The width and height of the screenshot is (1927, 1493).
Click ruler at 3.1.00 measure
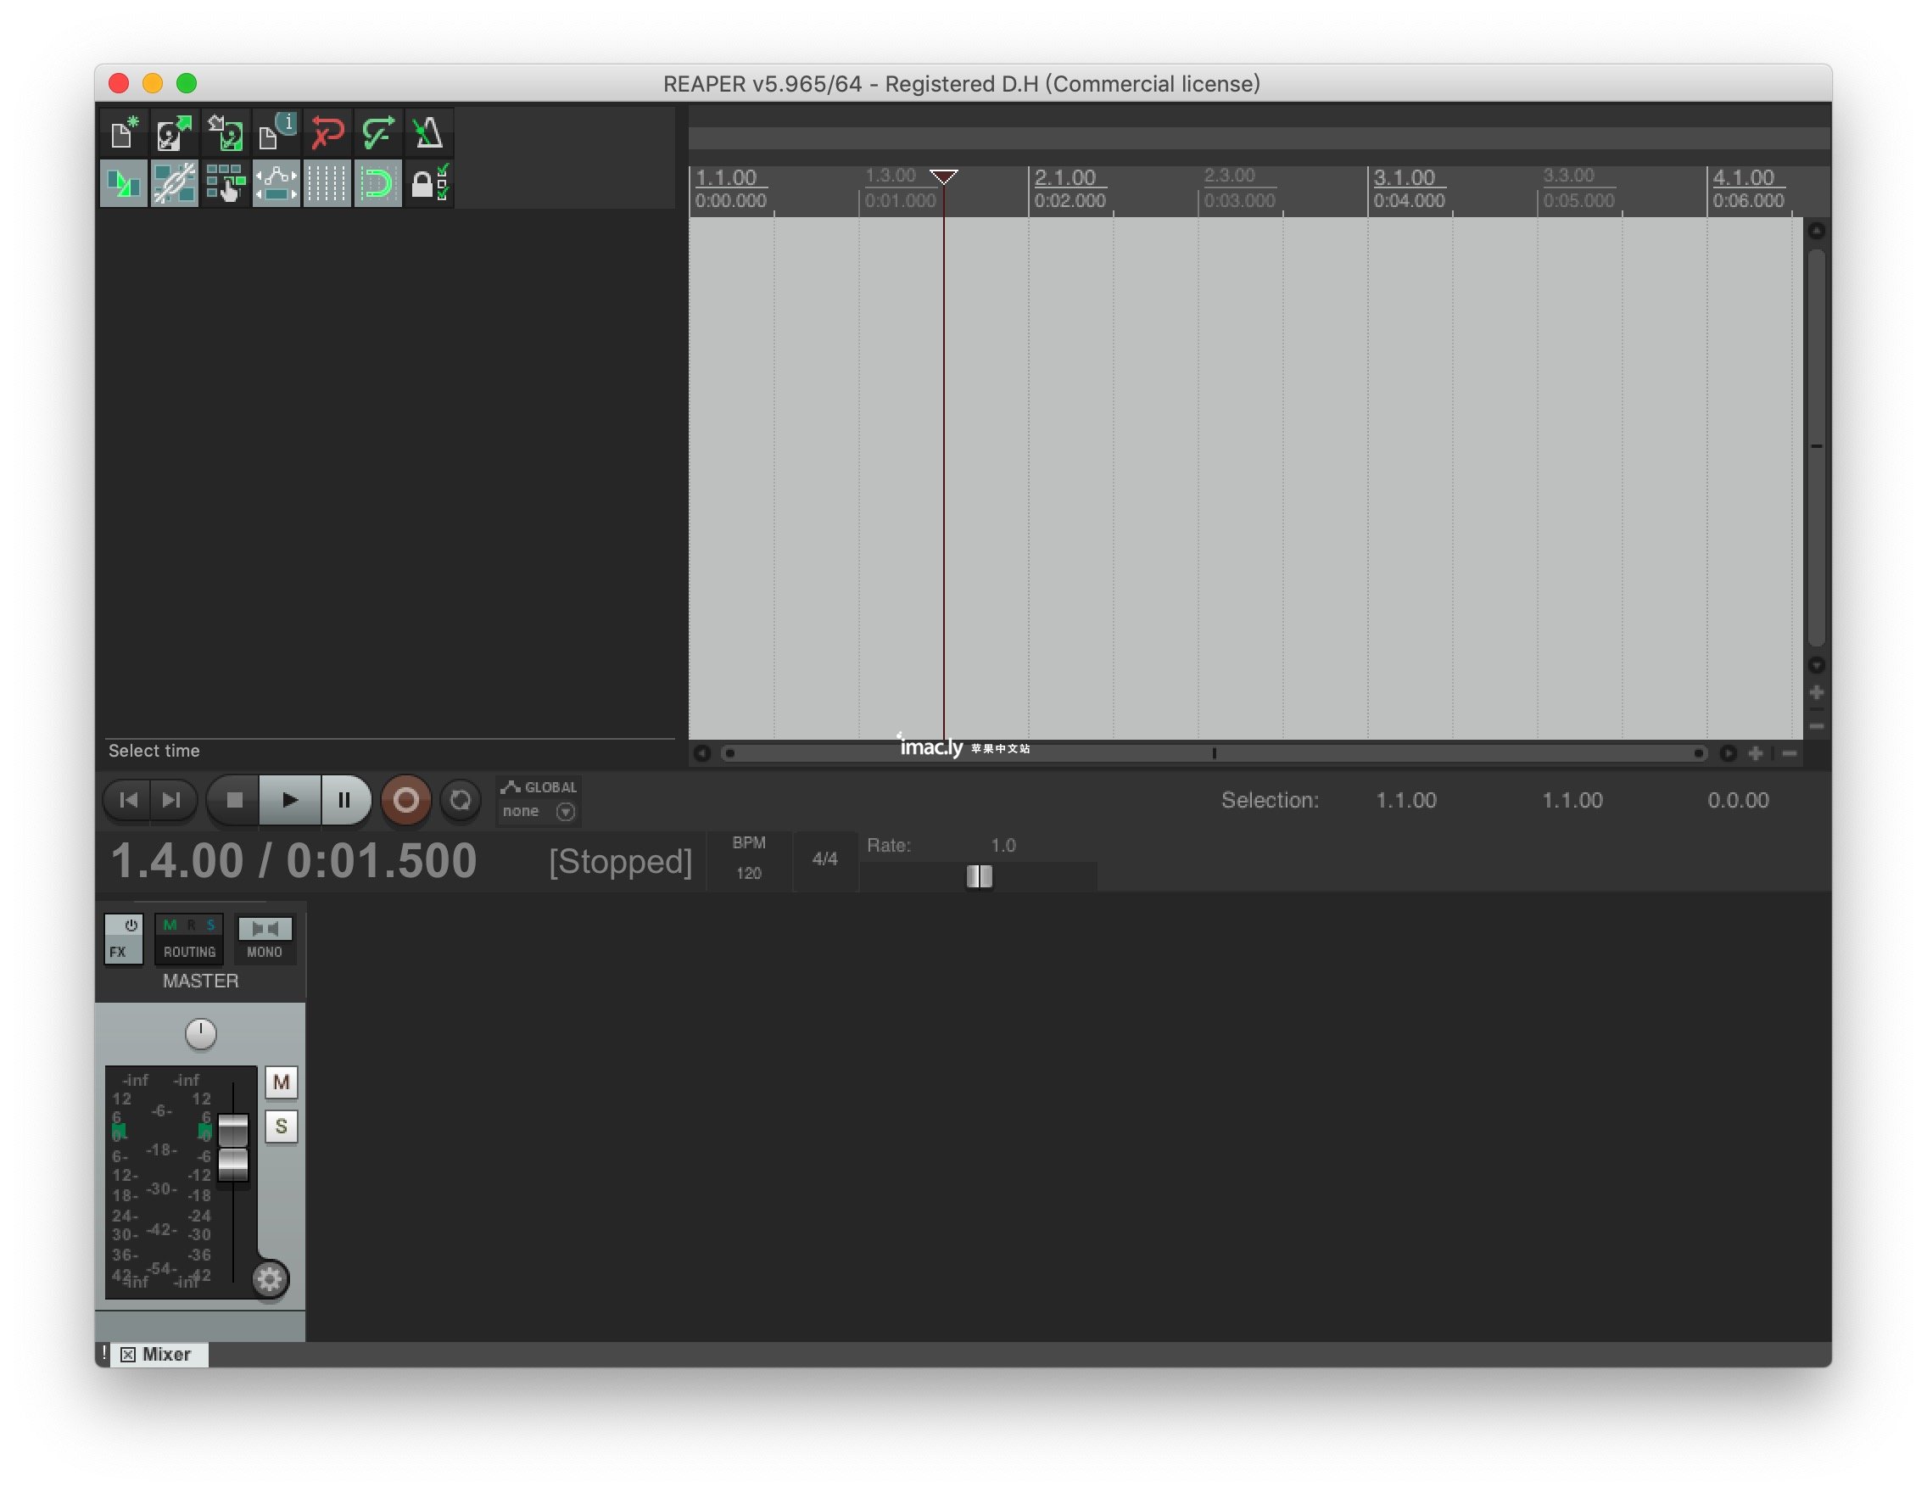(x=1404, y=177)
